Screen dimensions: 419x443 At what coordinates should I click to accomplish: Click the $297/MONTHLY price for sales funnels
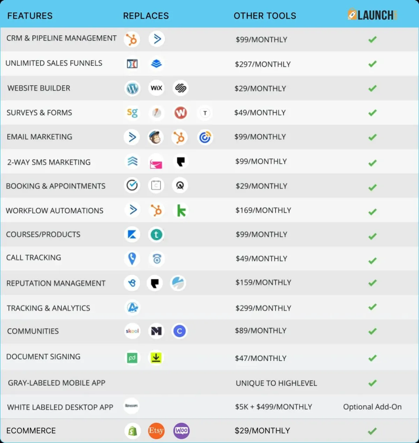click(x=263, y=64)
